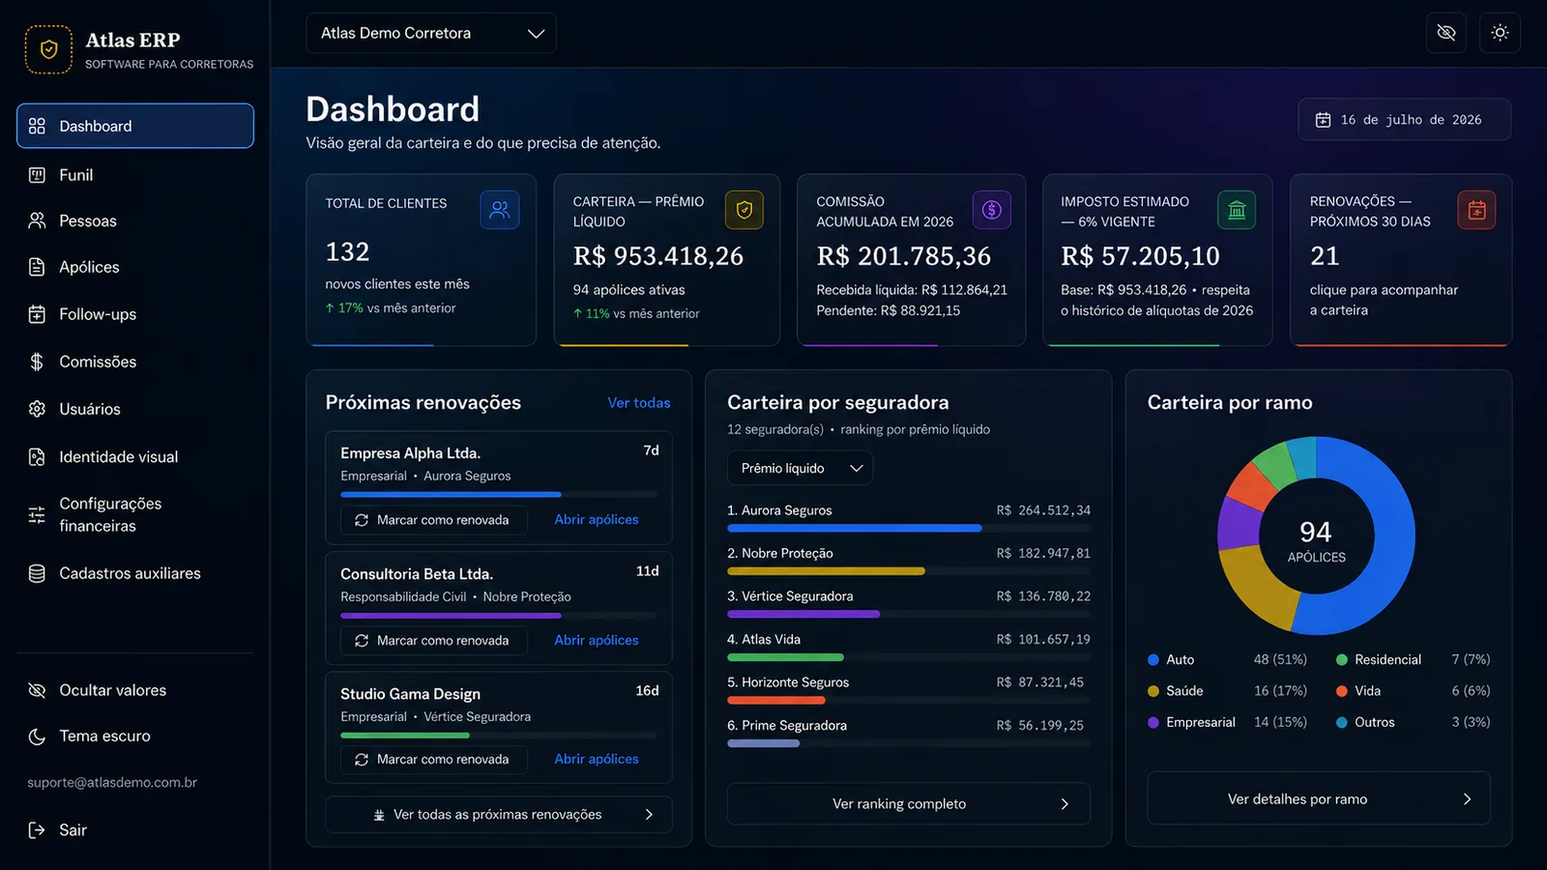This screenshot has height=870, width=1547.
Task: Click the Pessoas people icon
Action: [37, 220]
